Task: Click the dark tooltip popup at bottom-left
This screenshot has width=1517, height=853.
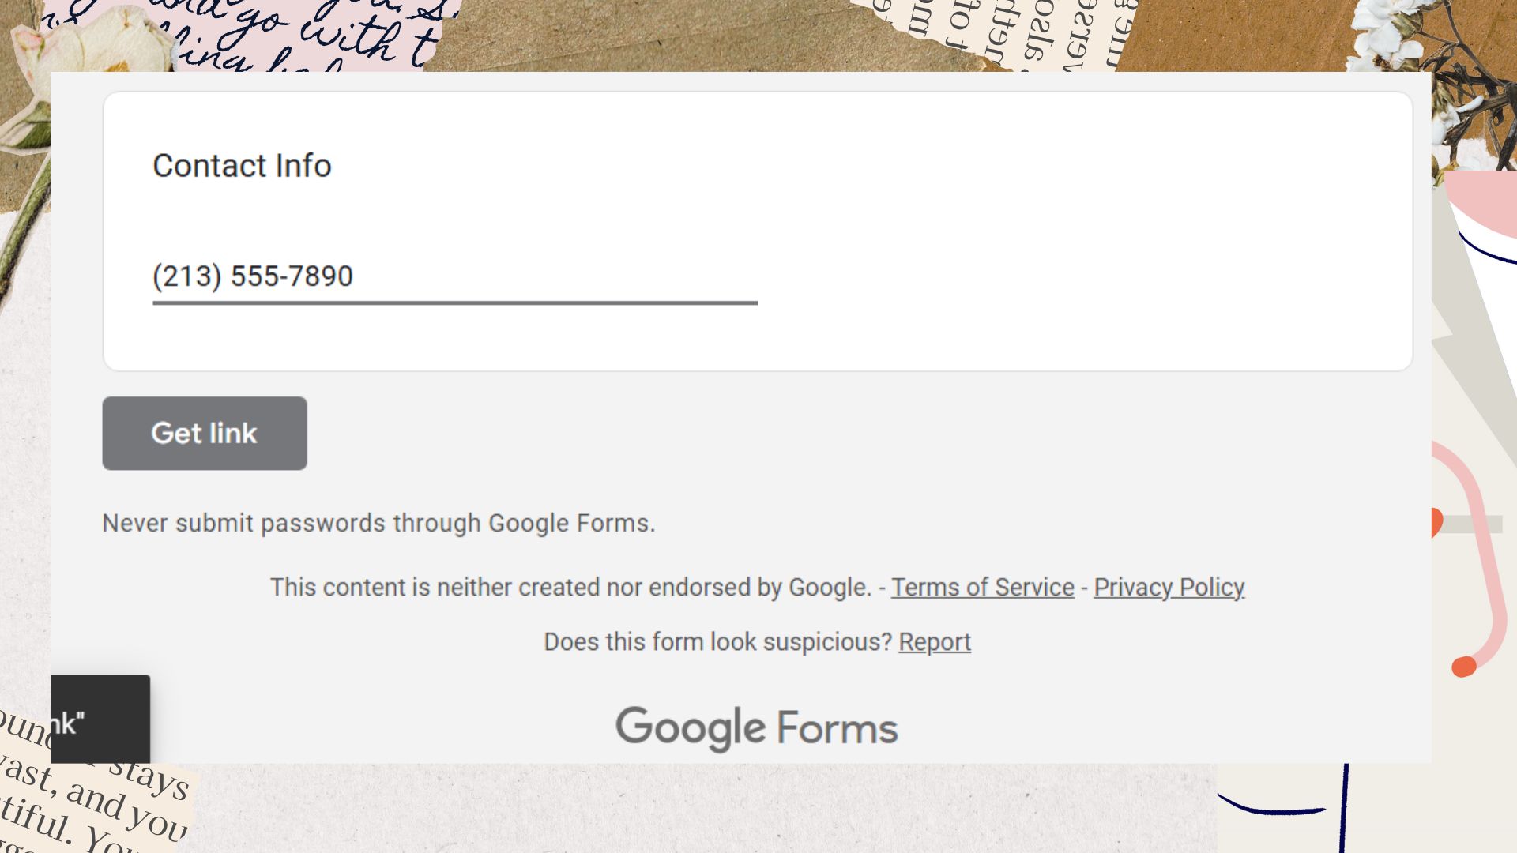Action: click(x=100, y=719)
